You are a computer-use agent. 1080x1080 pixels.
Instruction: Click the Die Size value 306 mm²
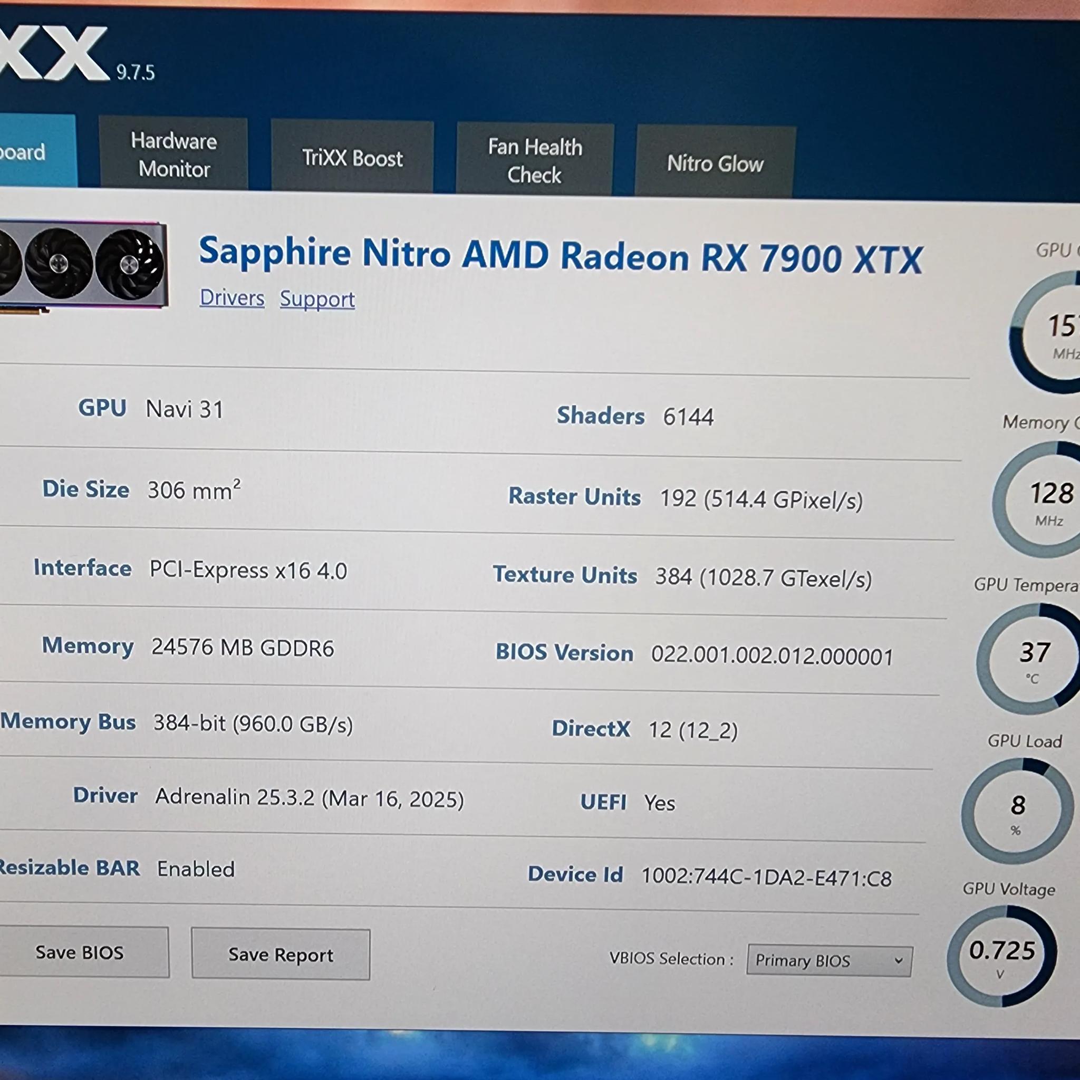[x=194, y=490]
